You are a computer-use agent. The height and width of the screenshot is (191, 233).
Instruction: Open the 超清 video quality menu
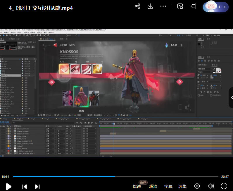pos(153,186)
